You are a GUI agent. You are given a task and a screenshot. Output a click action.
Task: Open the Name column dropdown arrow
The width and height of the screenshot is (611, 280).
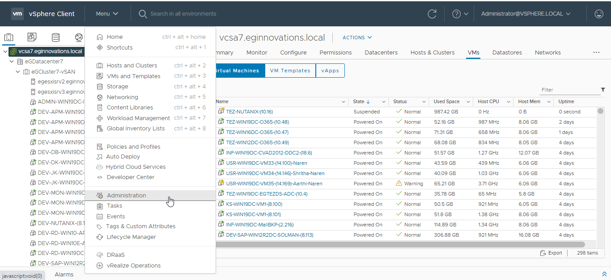point(344,102)
